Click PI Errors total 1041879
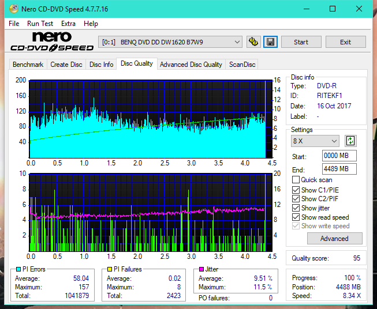This screenshot has height=309, width=377. [x=77, y=296]
